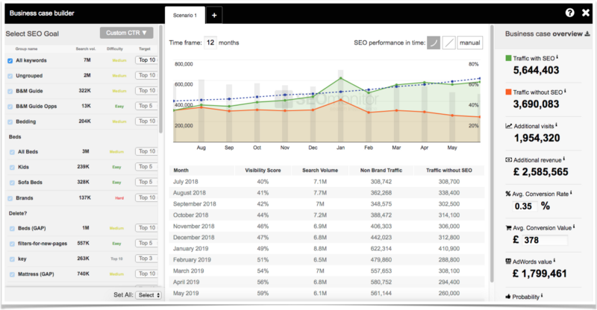This screenshot has width=597, height=310.
Task: Open the Set All Select dropdown
Action: (x=149, y=295)
